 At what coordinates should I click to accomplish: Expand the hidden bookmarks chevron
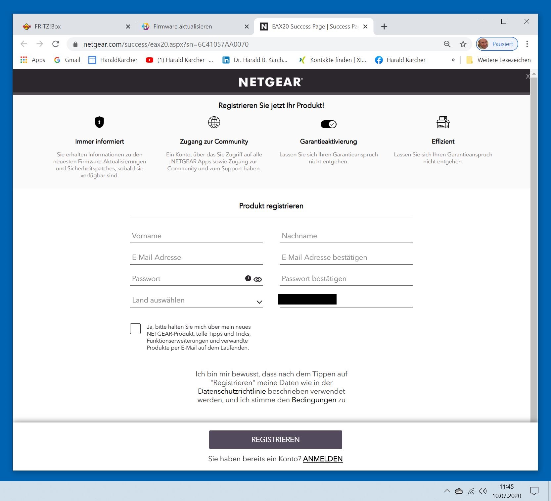pyautogui.click(x=453, y=60)
